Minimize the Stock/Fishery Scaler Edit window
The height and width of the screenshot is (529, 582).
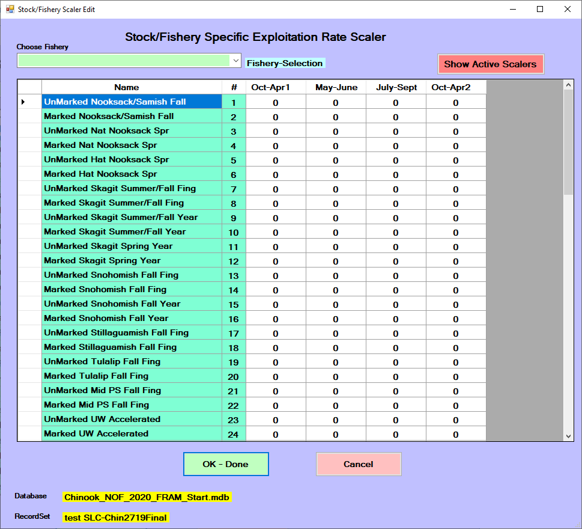(x=513, y=9)
